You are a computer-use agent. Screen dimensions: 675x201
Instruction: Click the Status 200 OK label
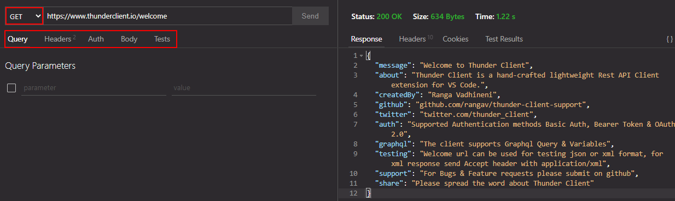point(376,16)
